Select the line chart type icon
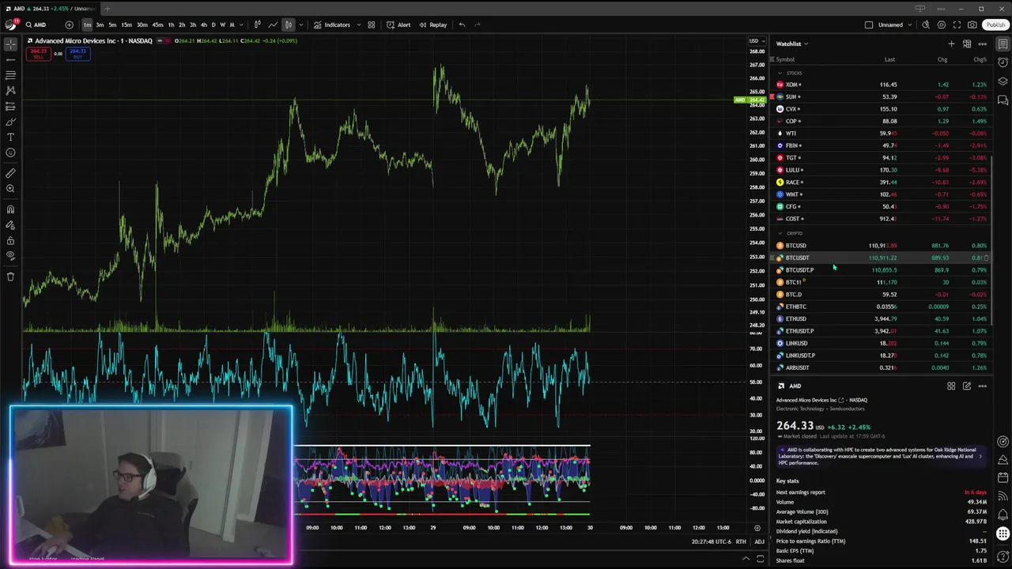The height and width of the screenshot is (569, 1012). (273, 24)
